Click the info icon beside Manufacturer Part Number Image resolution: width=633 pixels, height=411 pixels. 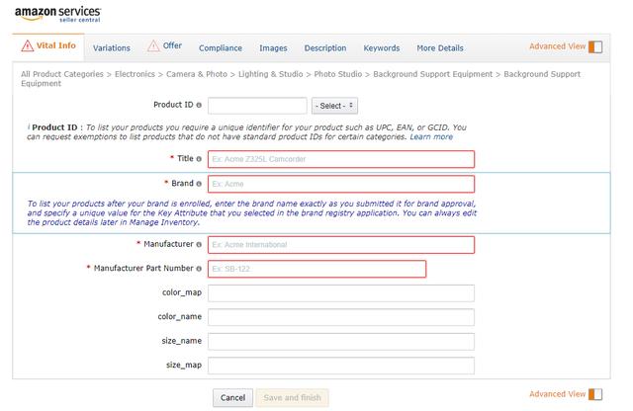click(x=199, y=269)
